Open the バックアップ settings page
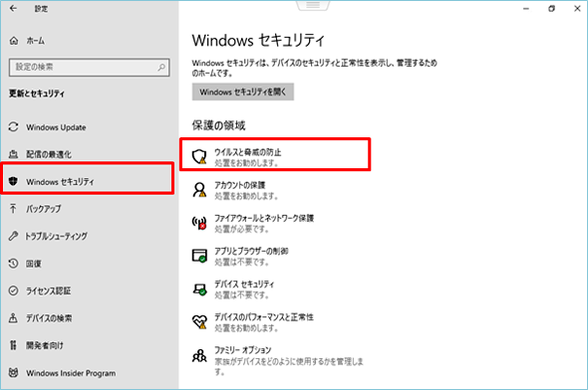 [44, 209]
